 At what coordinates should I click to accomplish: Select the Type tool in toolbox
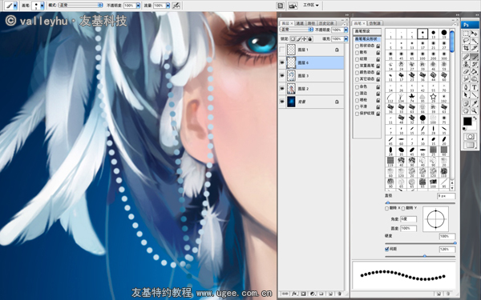[x=475, y=86]
